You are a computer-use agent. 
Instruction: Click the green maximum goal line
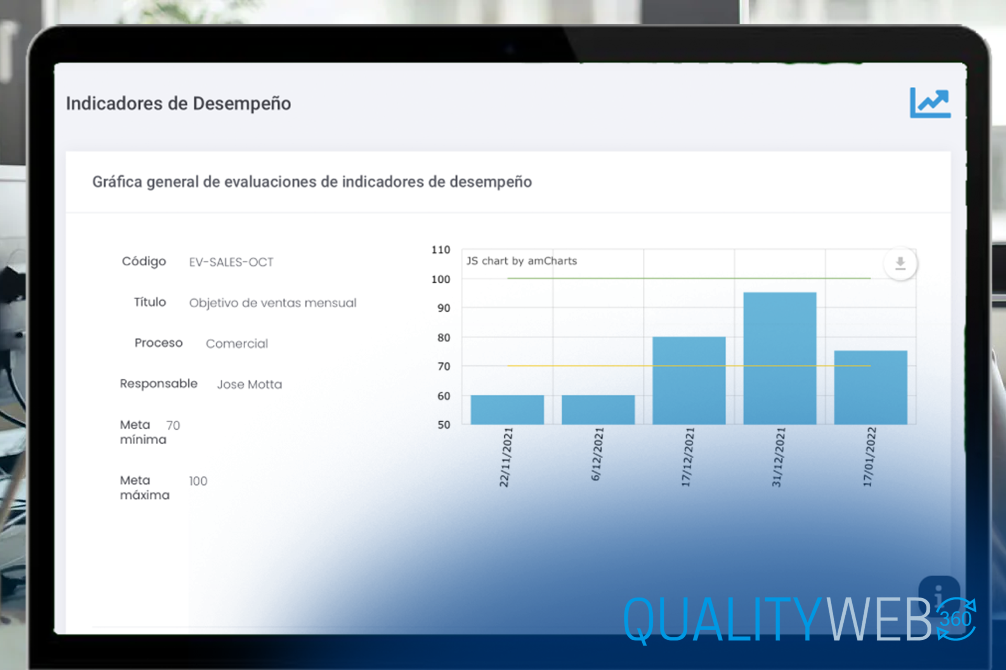point(599,278)
